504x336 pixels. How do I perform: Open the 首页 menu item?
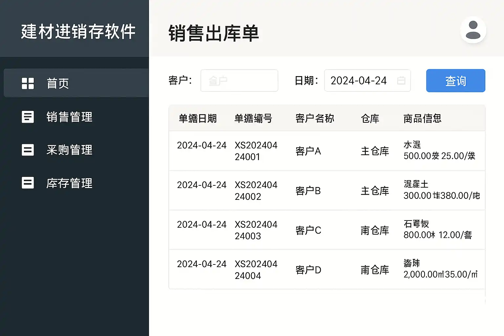76,83
